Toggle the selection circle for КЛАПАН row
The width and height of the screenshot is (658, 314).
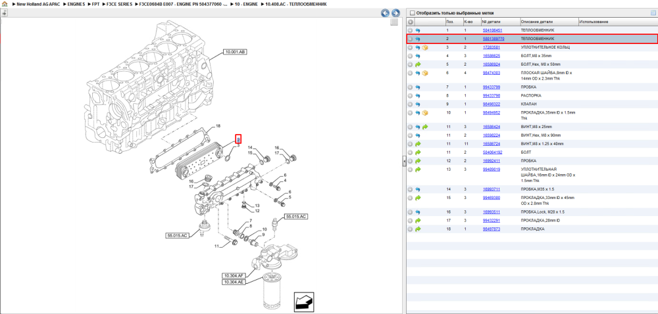(x=411, y=104)
